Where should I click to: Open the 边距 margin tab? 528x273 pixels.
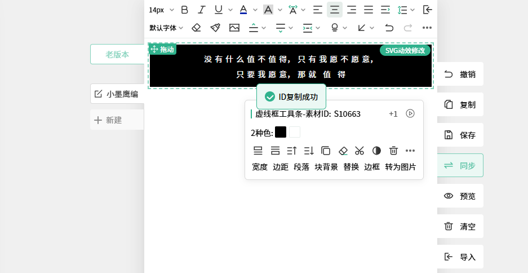[x=281, y=167]
